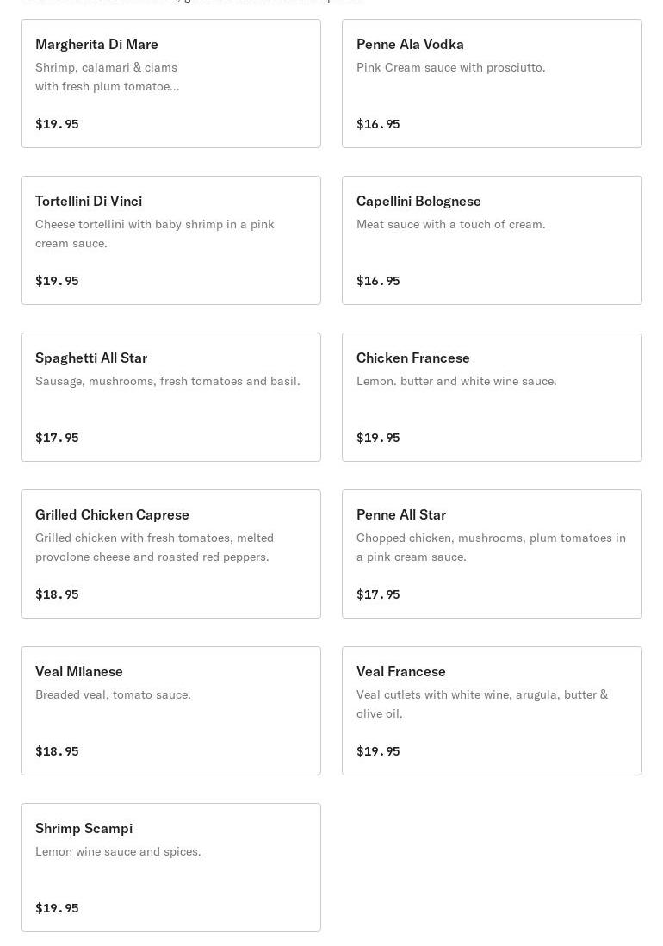Select the Penne Ala Vodka card
This screenshot has height=946, width=663.
coord(492,84)
